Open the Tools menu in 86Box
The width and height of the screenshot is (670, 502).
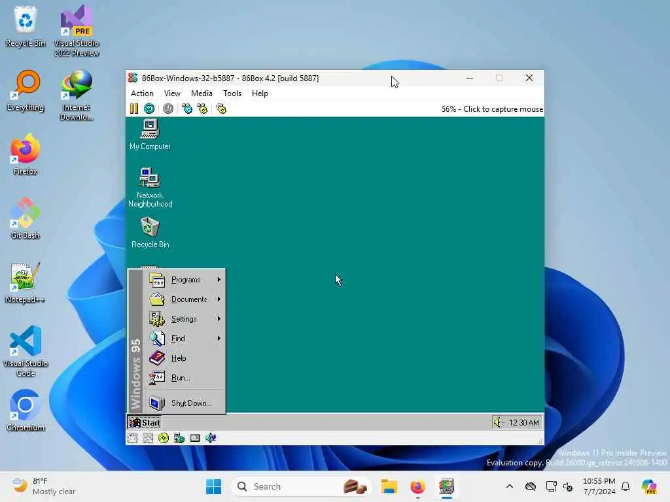pyautogui.click(x=232, y=93)
